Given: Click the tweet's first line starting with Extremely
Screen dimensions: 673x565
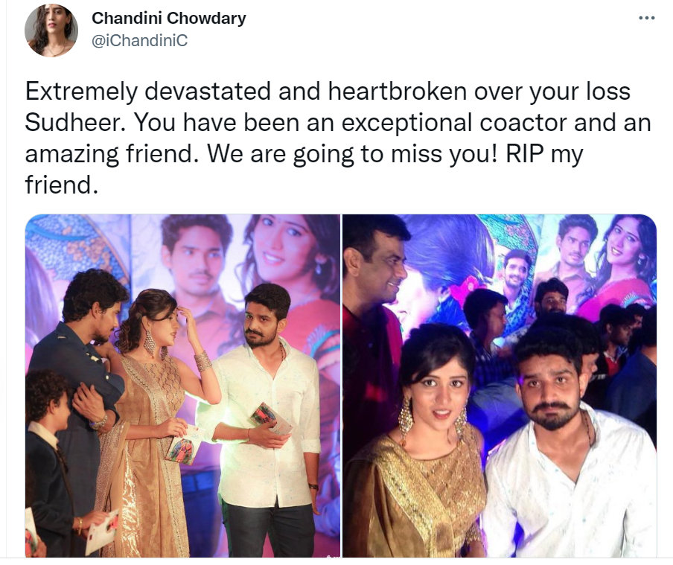Looking at the screenshot, I should 328,92.
